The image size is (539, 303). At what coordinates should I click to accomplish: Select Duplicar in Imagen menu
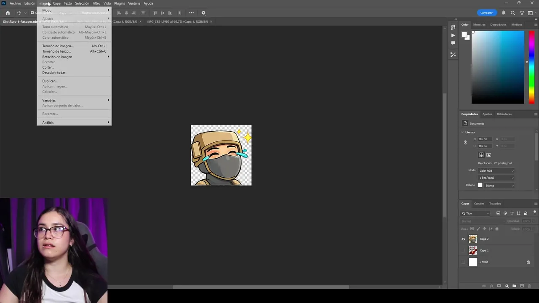coord(74,81)
